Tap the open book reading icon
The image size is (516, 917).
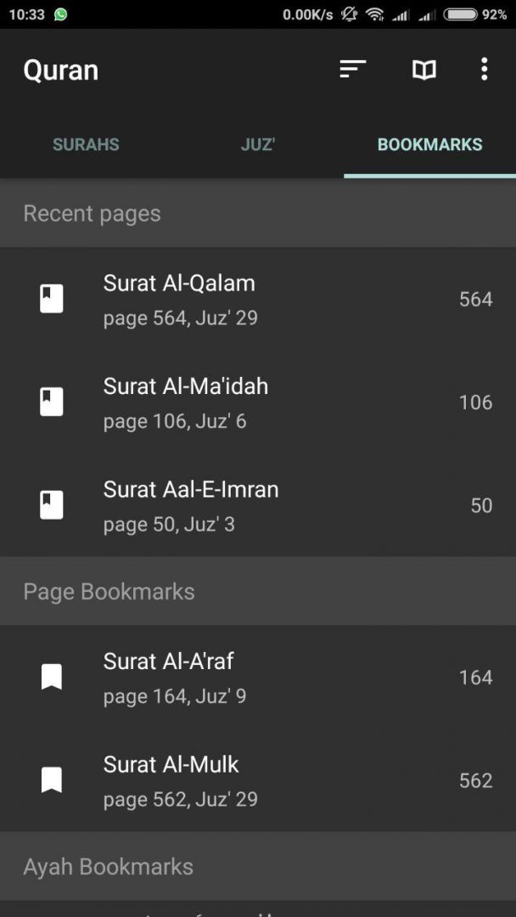(424, 70)
